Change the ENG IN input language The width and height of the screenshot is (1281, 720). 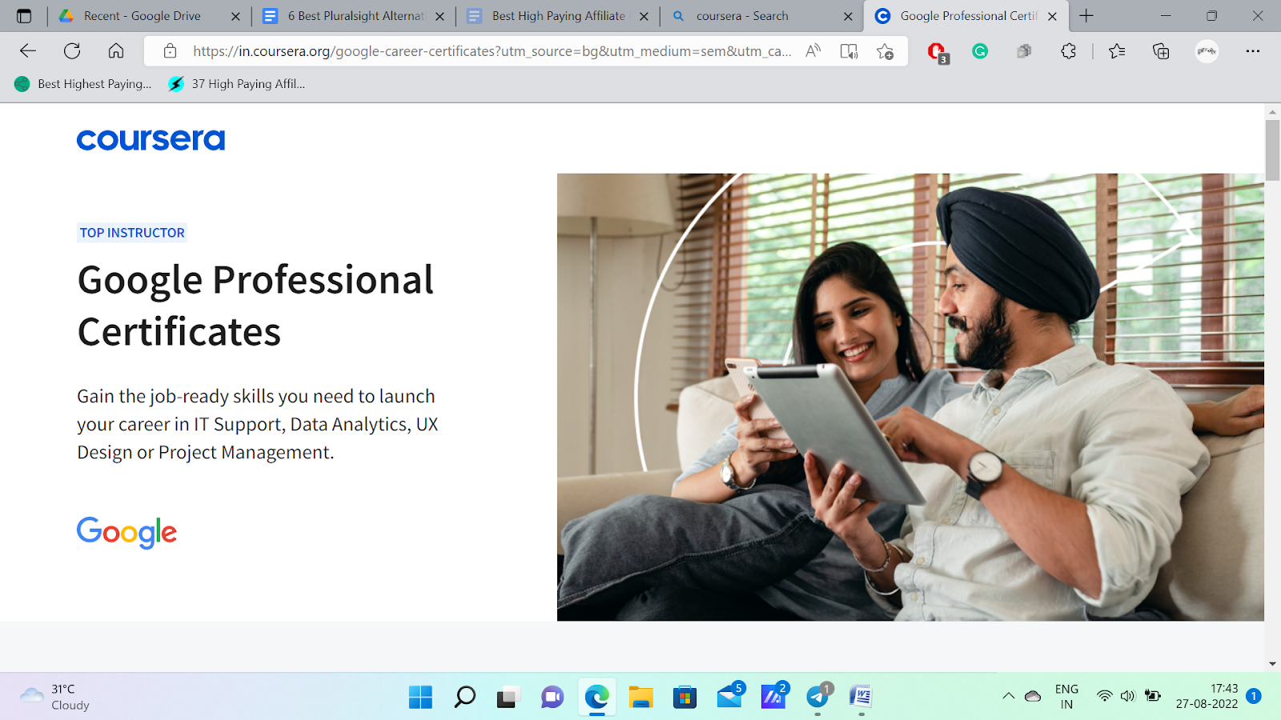pyautogui.click(x=1066, y=697)
